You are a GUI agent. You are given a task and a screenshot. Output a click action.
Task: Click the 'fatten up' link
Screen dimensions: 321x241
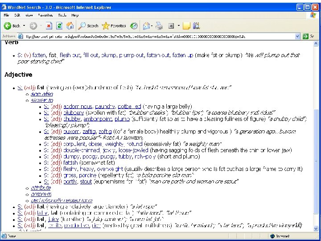pyautogui.click(x=183, y=55)
